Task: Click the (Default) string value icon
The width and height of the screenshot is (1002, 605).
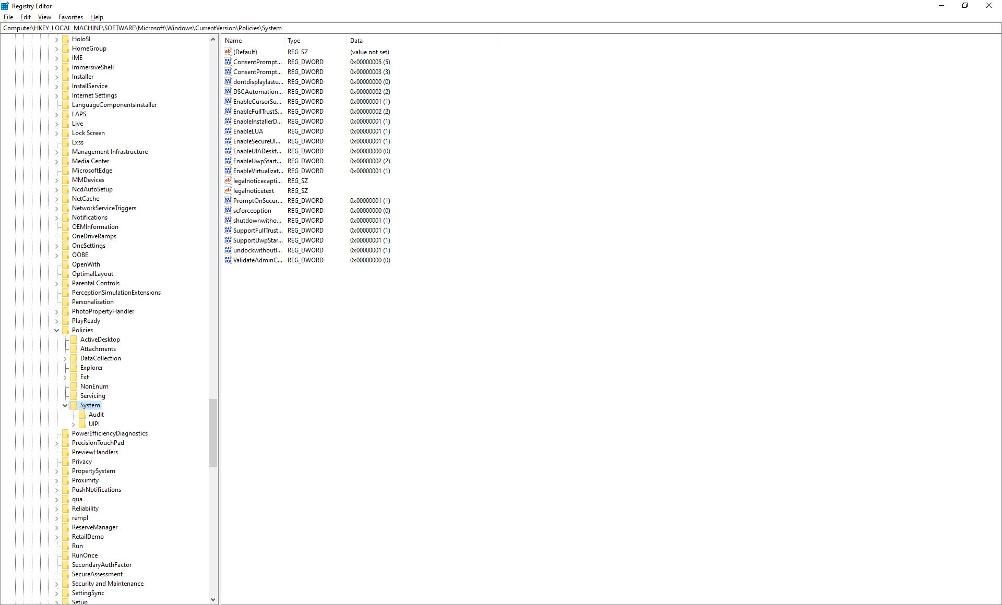Action: [x=228, y=52]
